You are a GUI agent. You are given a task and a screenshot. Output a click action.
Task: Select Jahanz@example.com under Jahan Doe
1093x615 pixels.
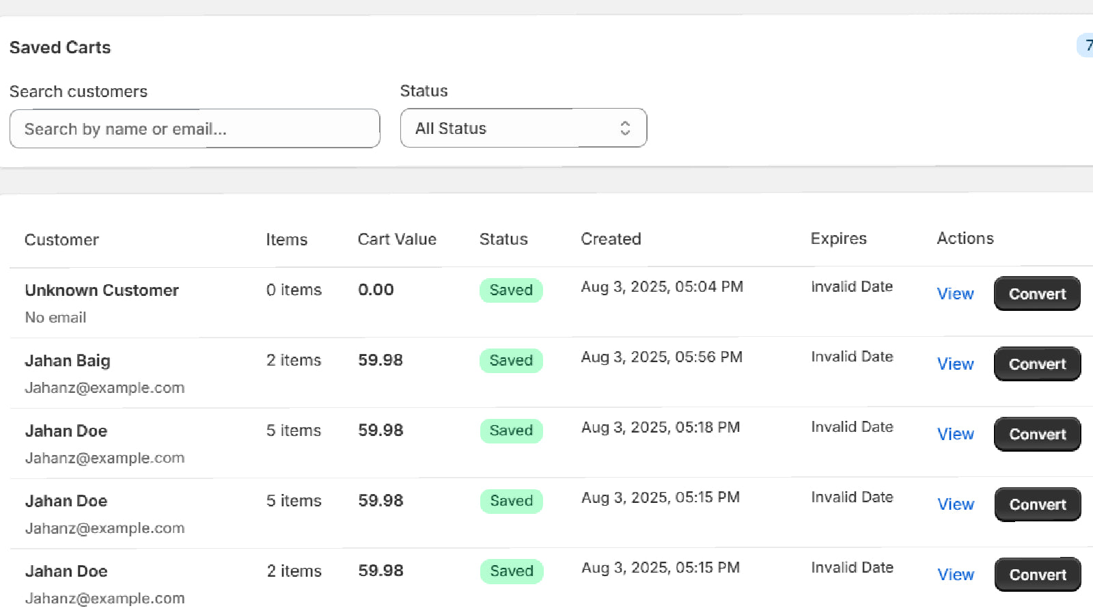pyautogui.click(x=105, y=458)
